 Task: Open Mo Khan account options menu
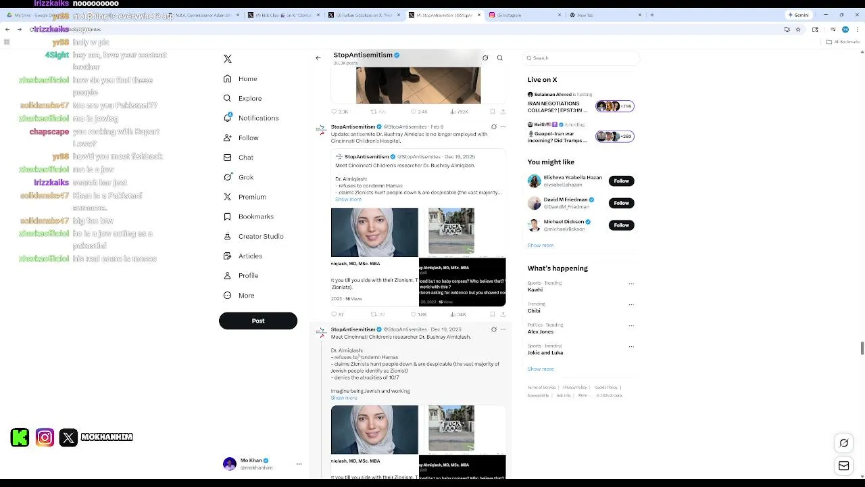point(299,464)
